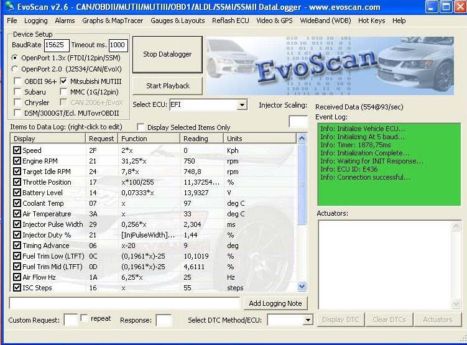467x345 pixels.
Task: Toggle Display Selected Items Only
Action: [141, 127]
